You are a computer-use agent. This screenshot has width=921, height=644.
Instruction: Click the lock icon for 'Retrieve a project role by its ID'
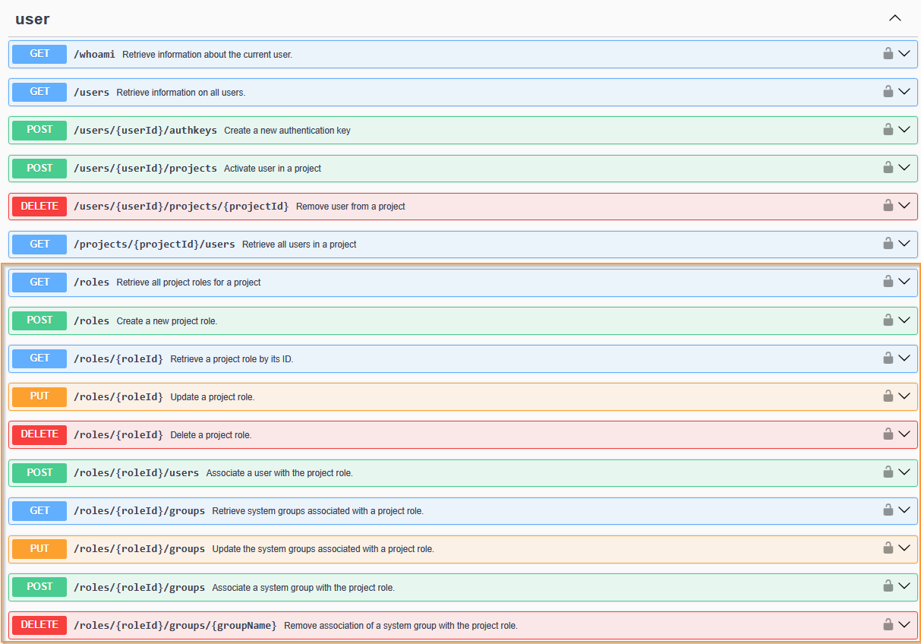[888, 358]
